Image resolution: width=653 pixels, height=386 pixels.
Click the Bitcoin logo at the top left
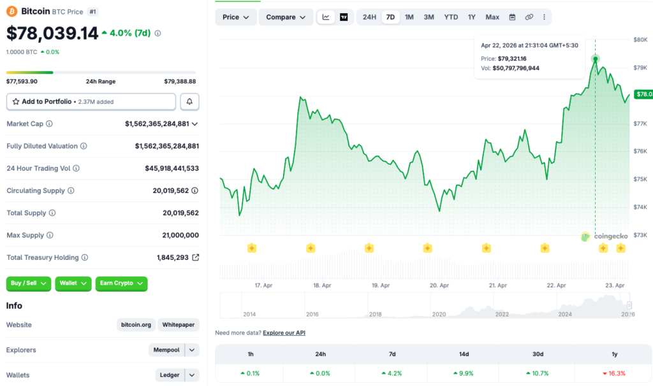[13, 11]
